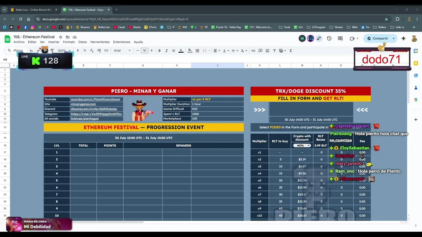Open the minaryganar.com link
The width and height of the screenshot is (422, 237).
[x=83, y=104]
